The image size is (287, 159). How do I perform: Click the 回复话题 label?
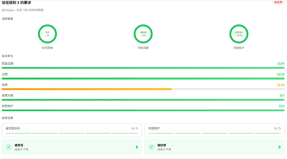[7, 64]
